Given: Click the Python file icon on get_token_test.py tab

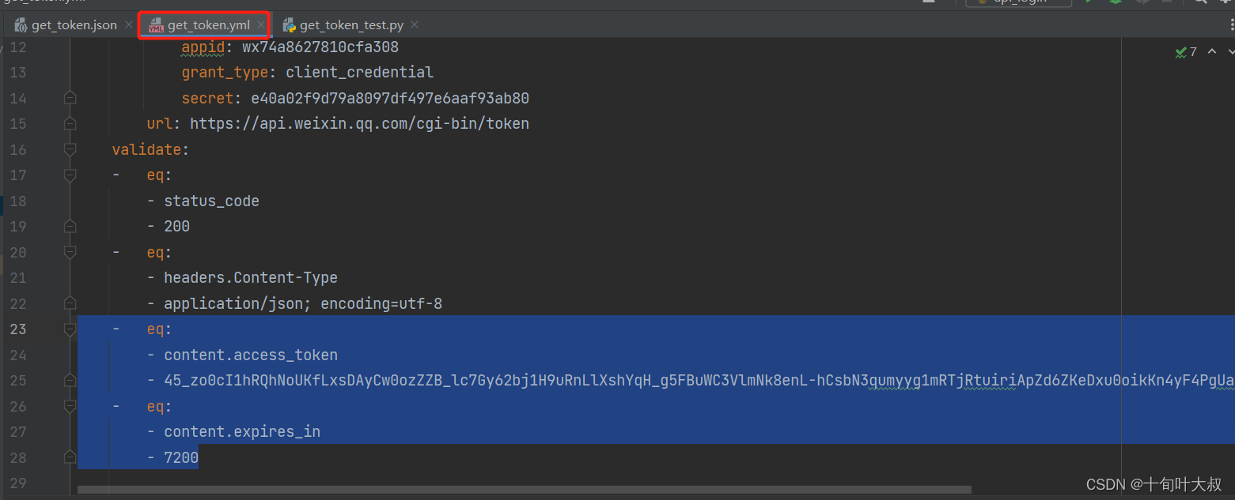Looking at the screenshot, I should click(290, 25).
